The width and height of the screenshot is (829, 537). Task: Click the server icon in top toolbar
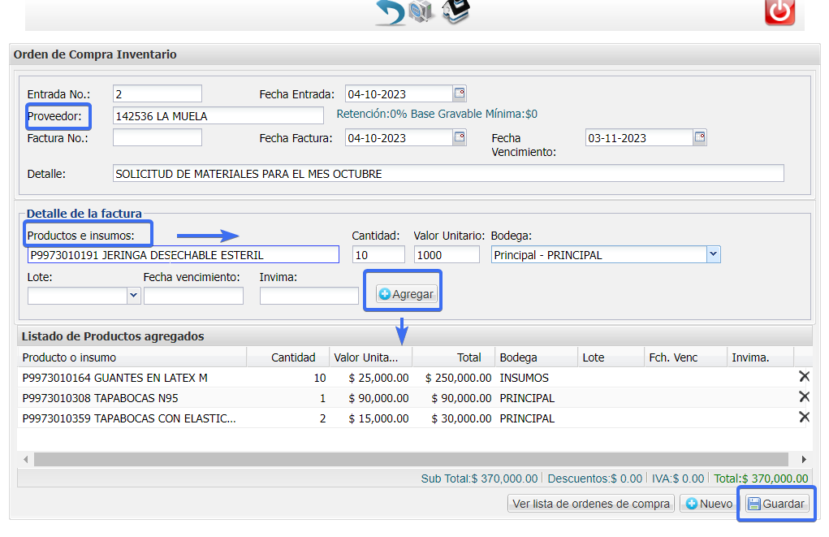coord(421,11)
